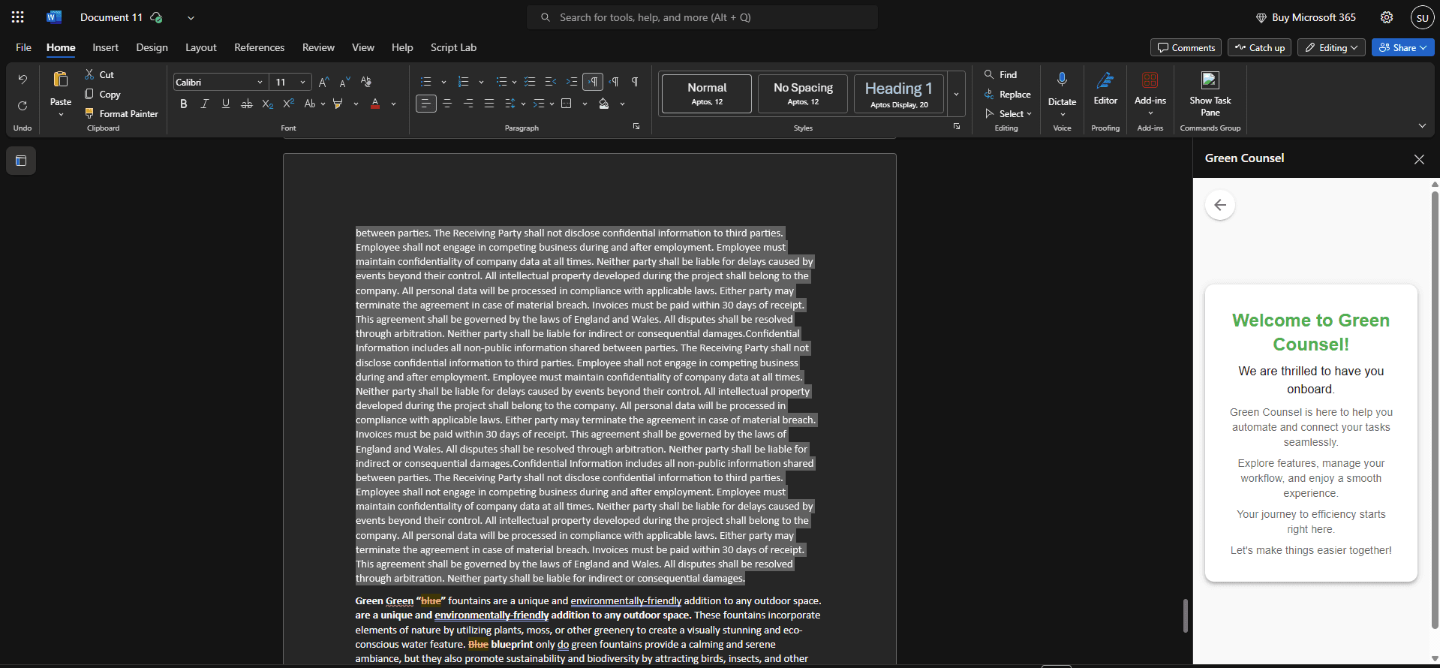Collapse the ribbon with the chevron
Screen dimensions: 1440x668
(x=1422, y=126)
